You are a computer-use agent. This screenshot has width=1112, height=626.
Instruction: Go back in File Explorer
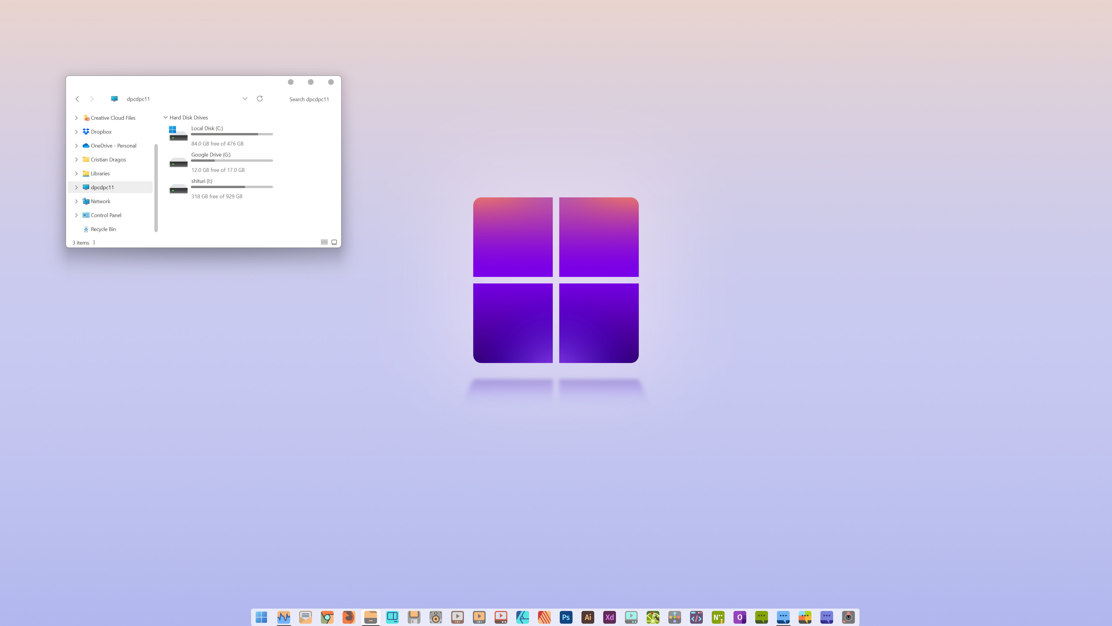(x=77, y=99)
